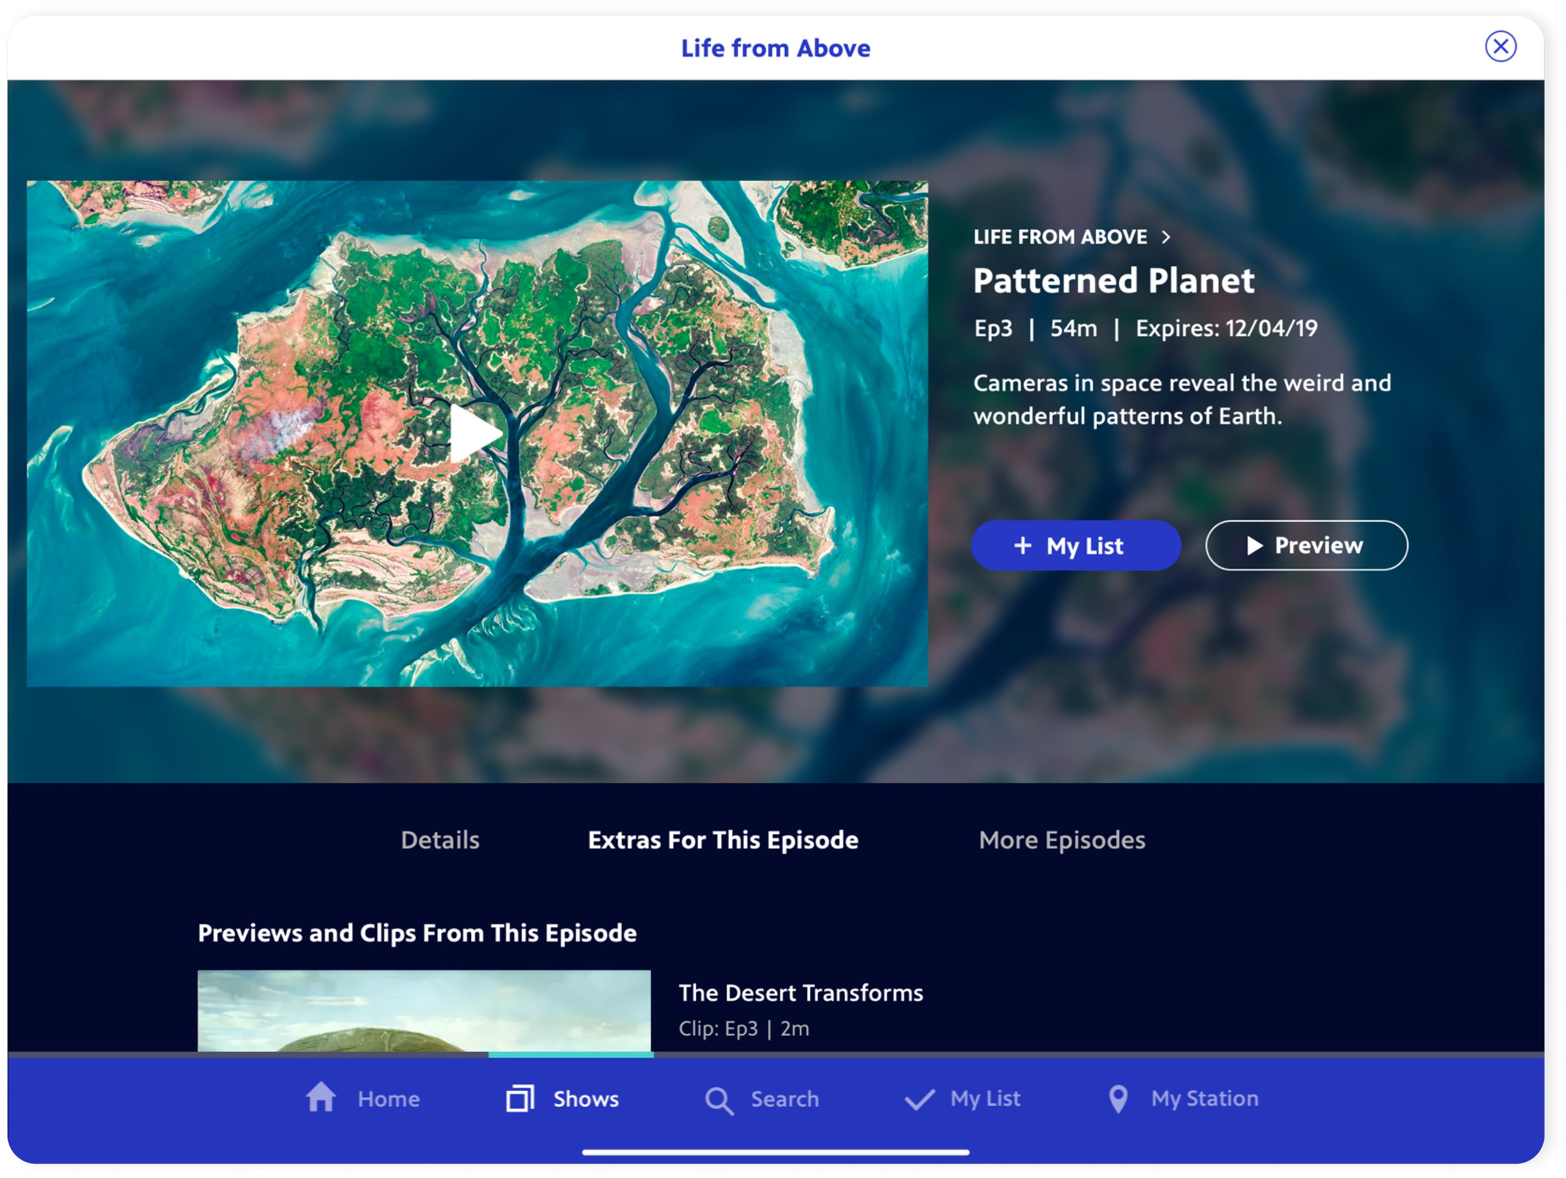Click the My List checkmark icon
1566x1178 pixels.
(x=920, y=1098)
